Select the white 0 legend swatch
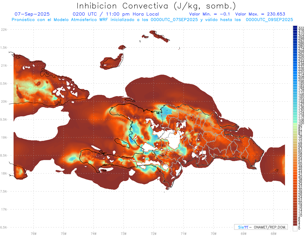This screenshot has width=307, height=237. point(295,229)
